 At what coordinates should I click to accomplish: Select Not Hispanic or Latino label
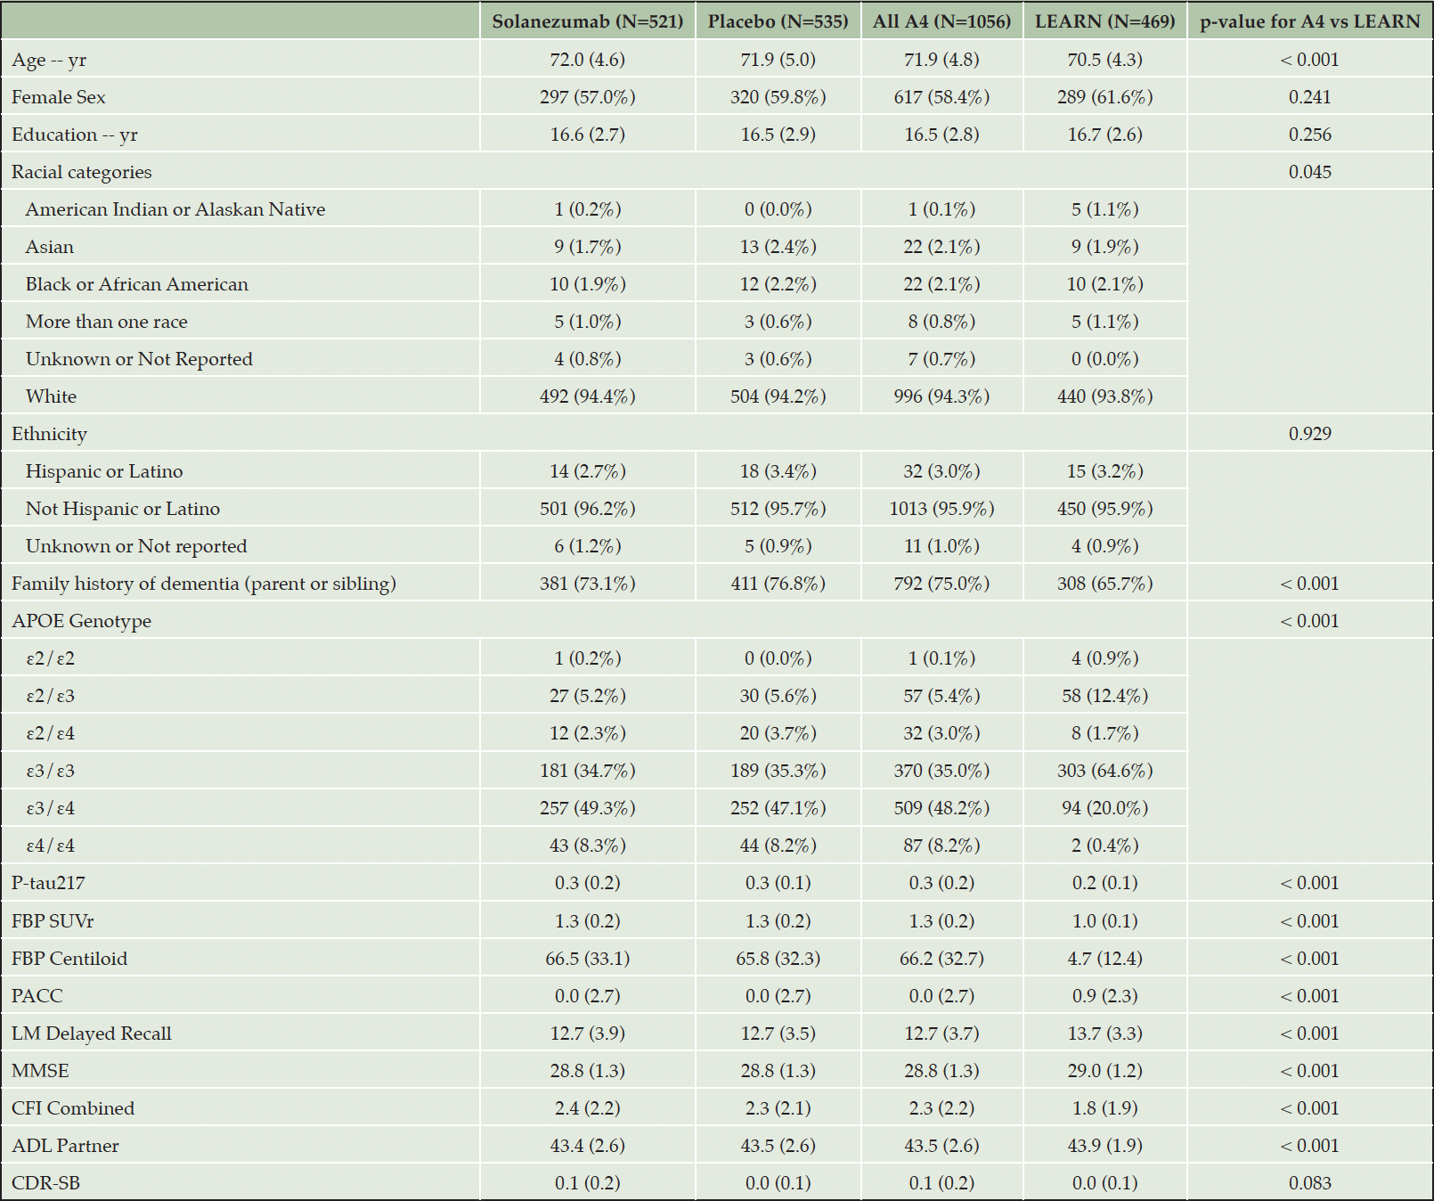pos(123,509)
